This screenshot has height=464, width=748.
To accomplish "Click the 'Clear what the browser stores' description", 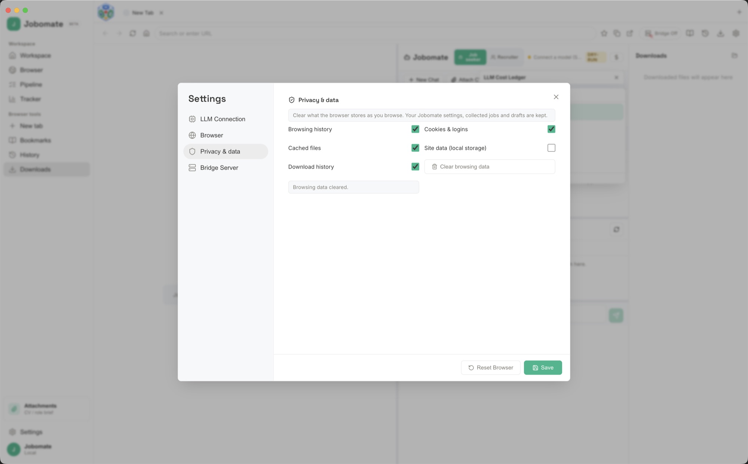I will click(x=421, y=115).
